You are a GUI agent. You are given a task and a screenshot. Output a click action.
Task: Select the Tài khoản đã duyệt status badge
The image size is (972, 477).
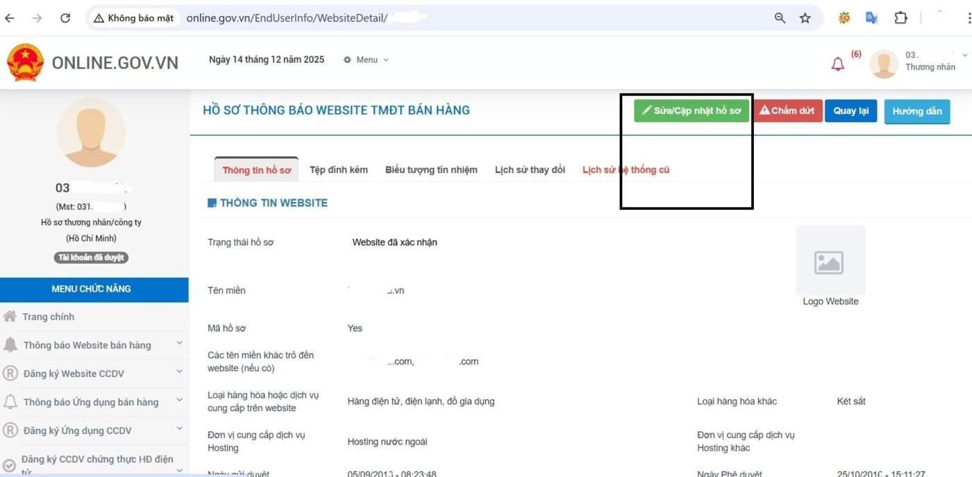click(91, 257)
